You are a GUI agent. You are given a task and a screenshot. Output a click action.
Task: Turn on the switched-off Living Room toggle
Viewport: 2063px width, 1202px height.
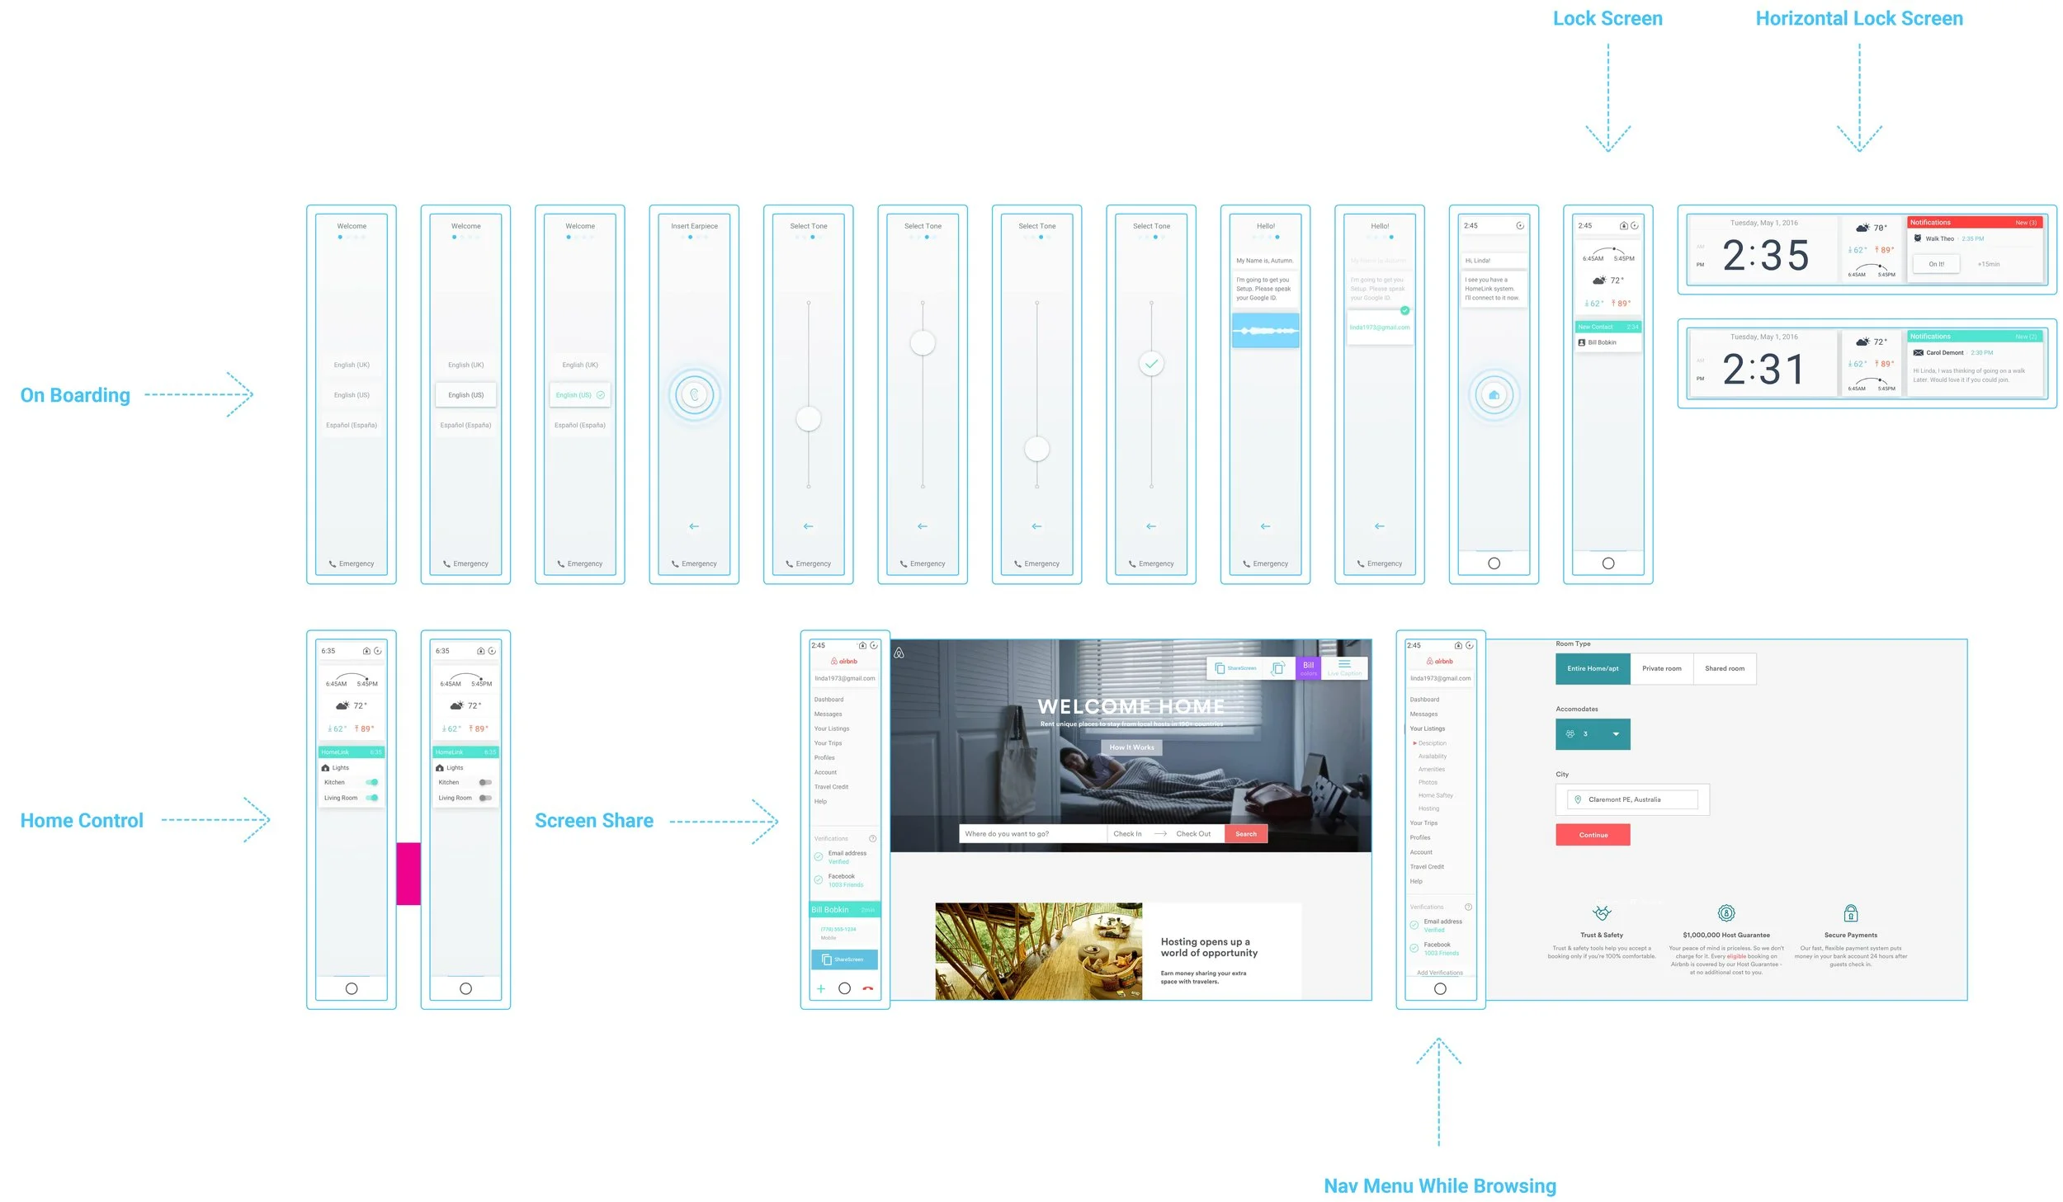coord(485,798)
